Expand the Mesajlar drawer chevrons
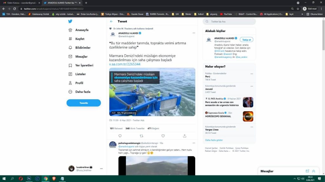This screenshot has width=325, height=182. click(x=314, y=171)
